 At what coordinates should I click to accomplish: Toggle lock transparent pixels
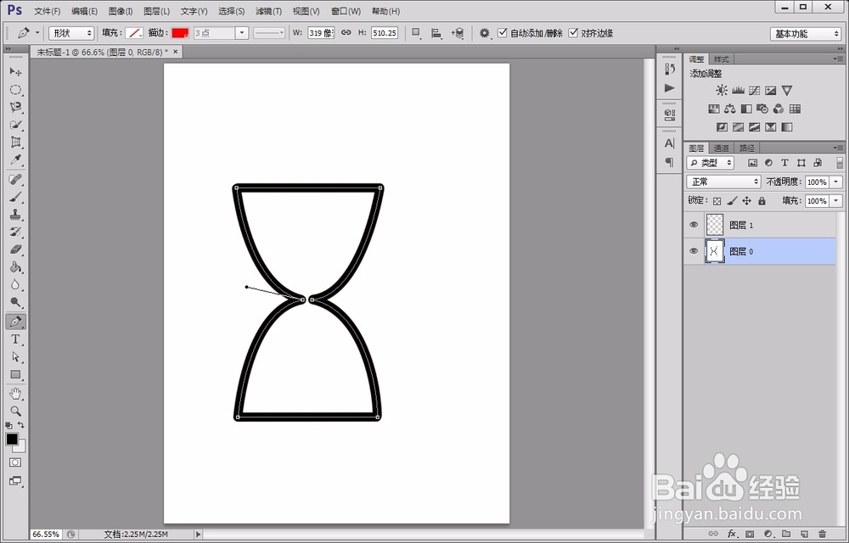[717, 201]
